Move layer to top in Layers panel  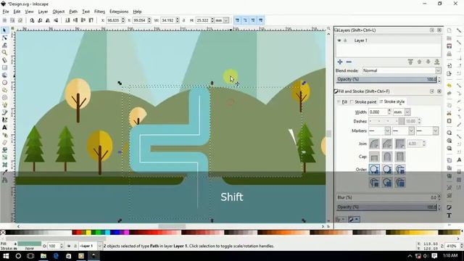pyautogui.click(x=410, y=62)
